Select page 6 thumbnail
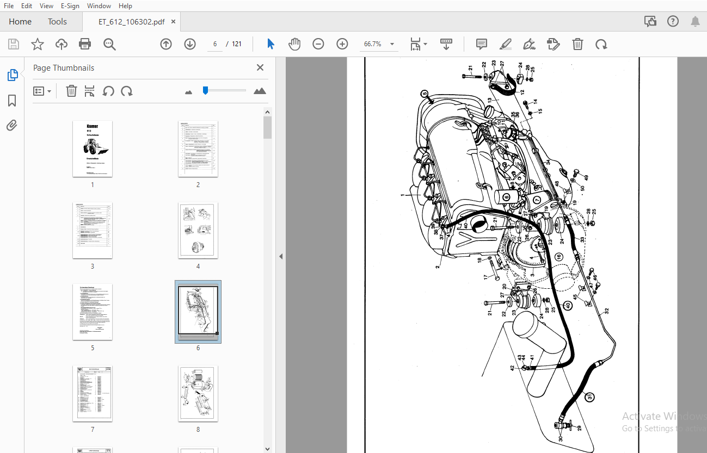 198,312
